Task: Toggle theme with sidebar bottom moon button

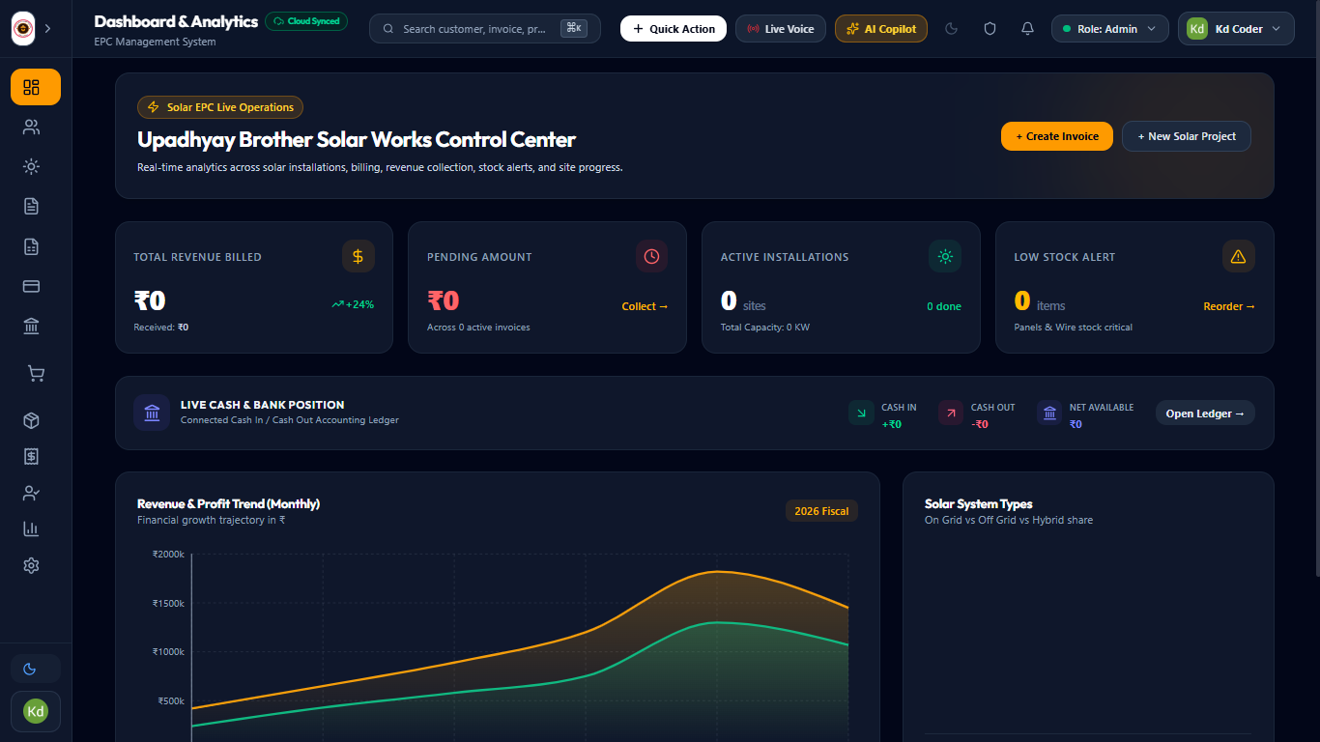Action: click(x=35, y=669)
